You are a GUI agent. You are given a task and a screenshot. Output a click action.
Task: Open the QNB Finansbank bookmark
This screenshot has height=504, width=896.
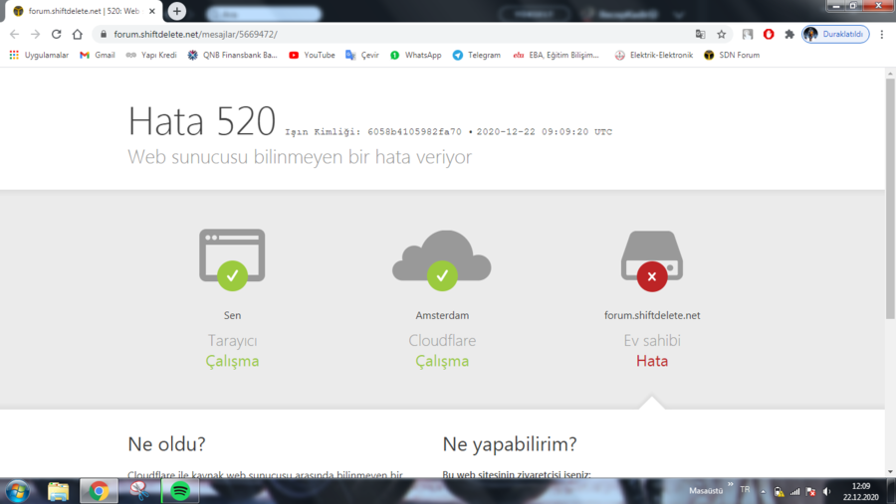[233, 55]
